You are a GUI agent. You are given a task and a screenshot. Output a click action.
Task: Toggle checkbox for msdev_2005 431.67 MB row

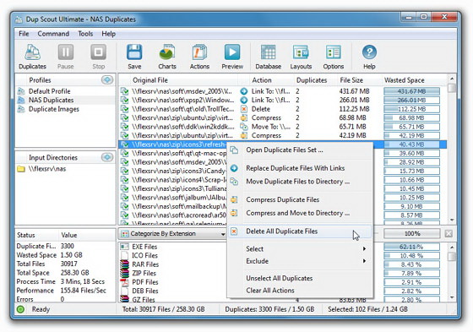[x=124, y=91]
